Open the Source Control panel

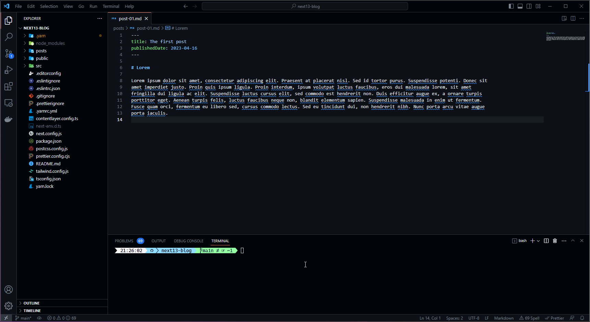(9, 53)
